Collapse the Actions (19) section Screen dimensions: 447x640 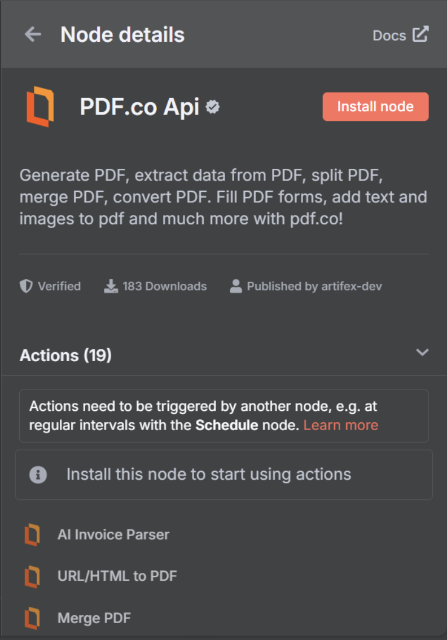click(x=422, y=352)
